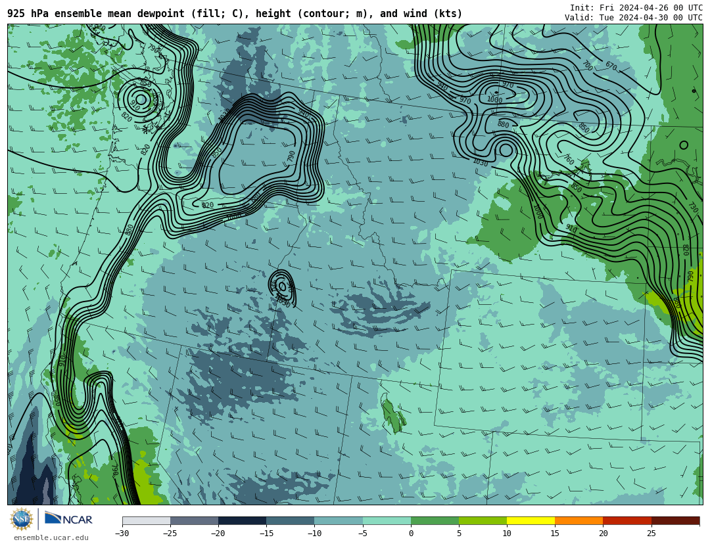Choose the dark brown above-25 swatch
710x546 pixels.
(675, 520)
